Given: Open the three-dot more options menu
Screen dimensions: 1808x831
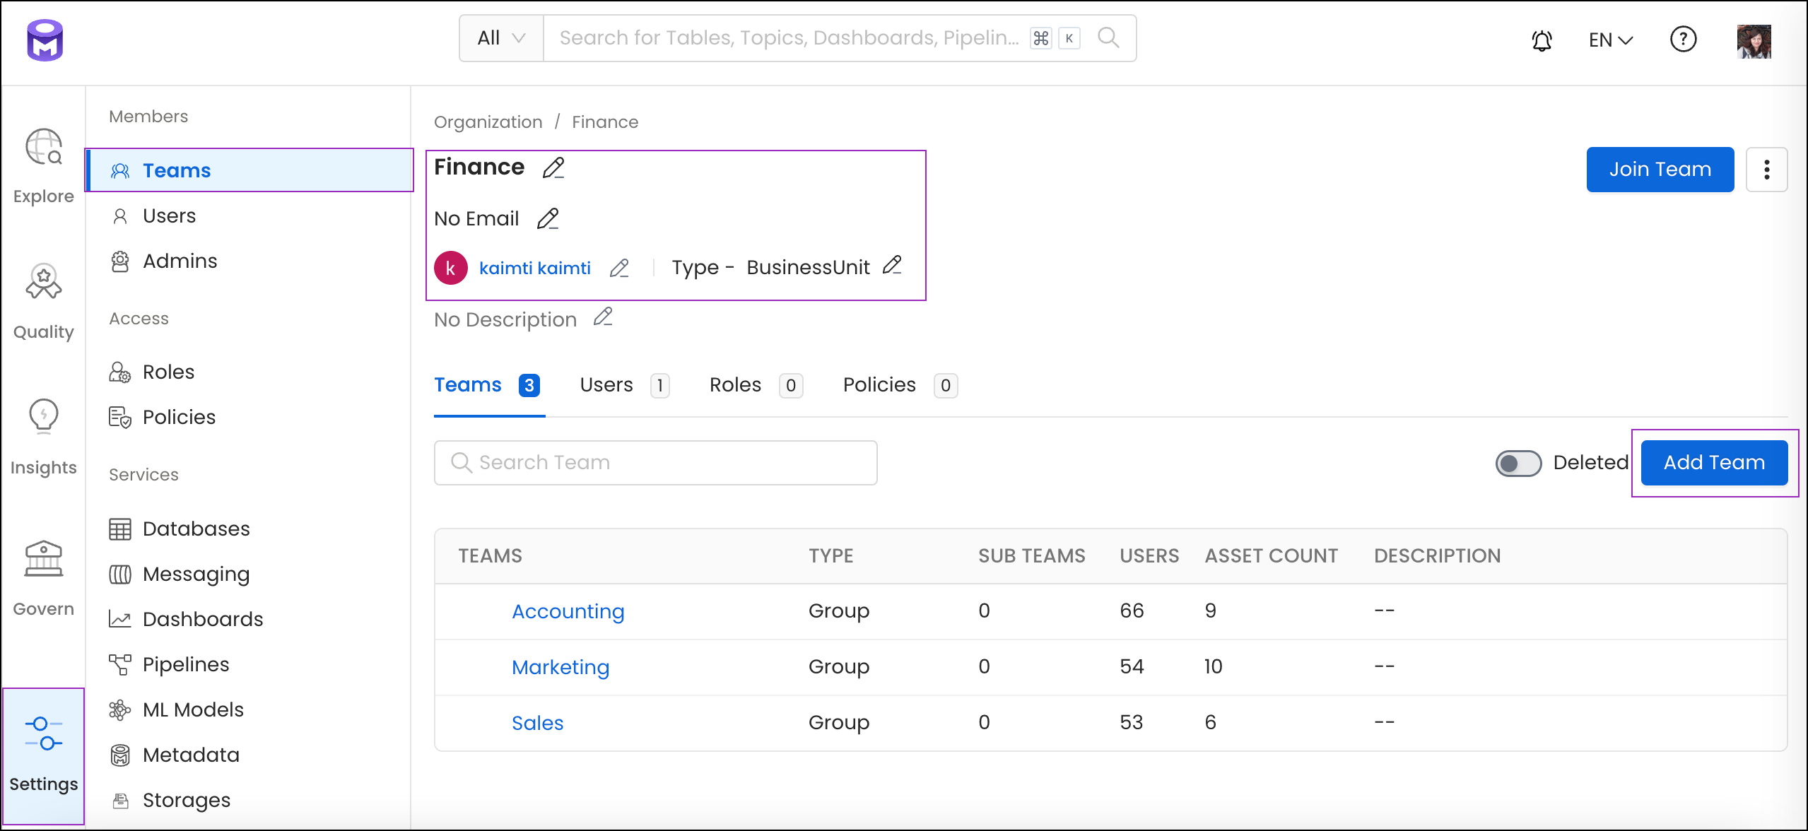Looking at the screenshot, I should click(x=1766, y=170).
